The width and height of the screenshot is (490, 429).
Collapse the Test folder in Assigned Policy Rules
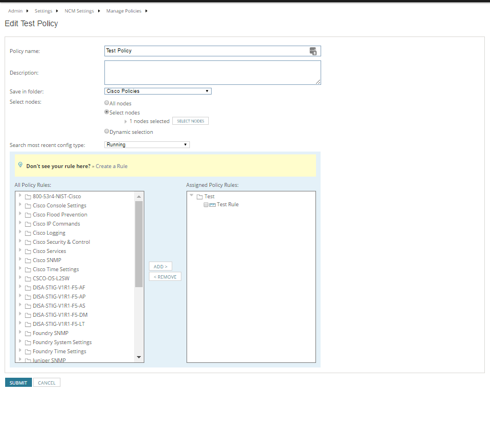point(192,195)
